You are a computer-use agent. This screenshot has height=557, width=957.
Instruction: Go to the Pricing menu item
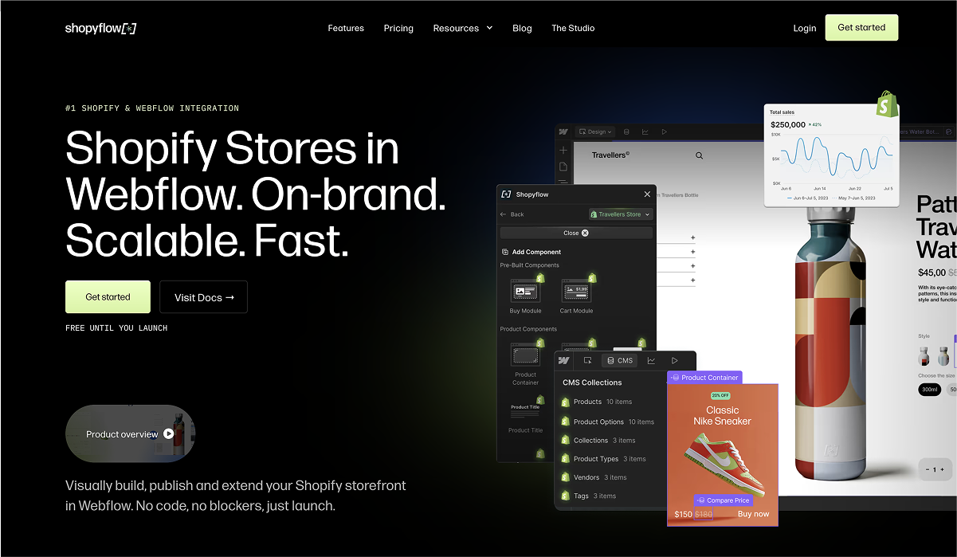(x=398, y=28)
